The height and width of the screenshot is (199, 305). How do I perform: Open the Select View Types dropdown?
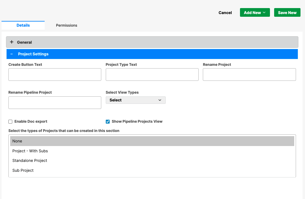click(x=136, y=100)
